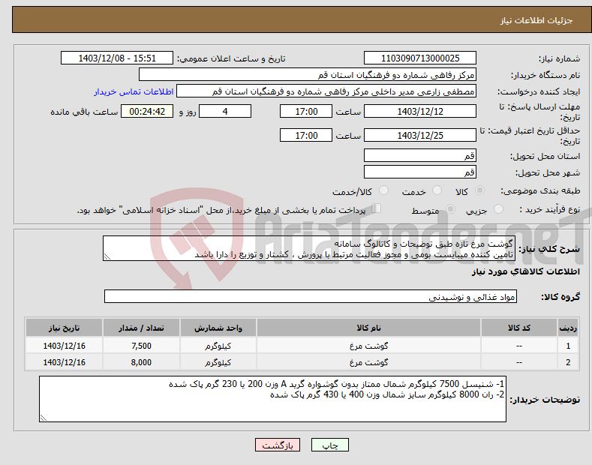Click response deadline time field 17:00

(306, 111)
